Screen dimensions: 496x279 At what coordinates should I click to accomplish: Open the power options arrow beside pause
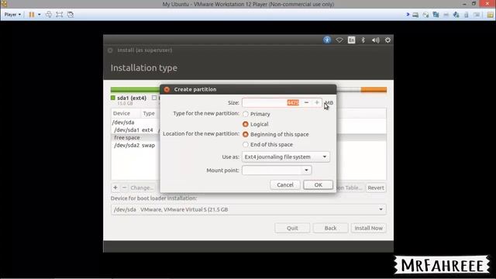point(40,15)
